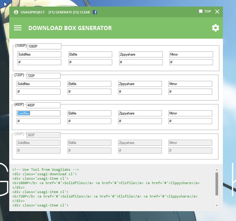Edit the 480P title field

[x=43, y=105]
